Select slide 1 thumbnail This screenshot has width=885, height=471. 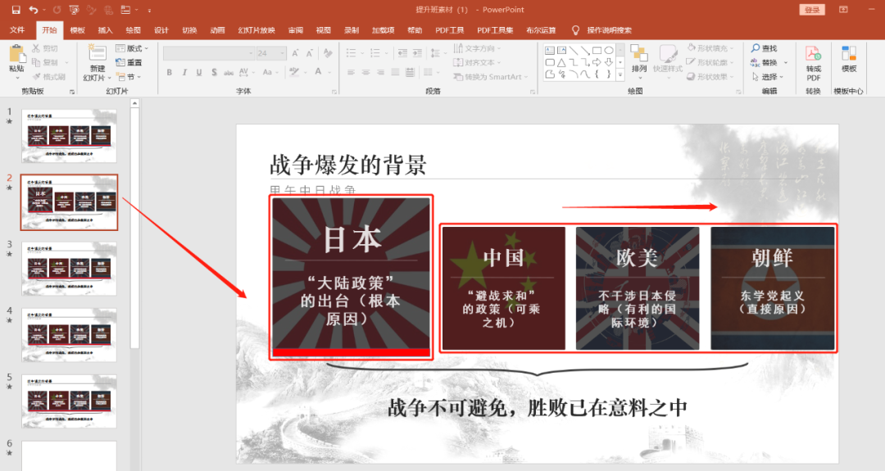coord(69,136)
